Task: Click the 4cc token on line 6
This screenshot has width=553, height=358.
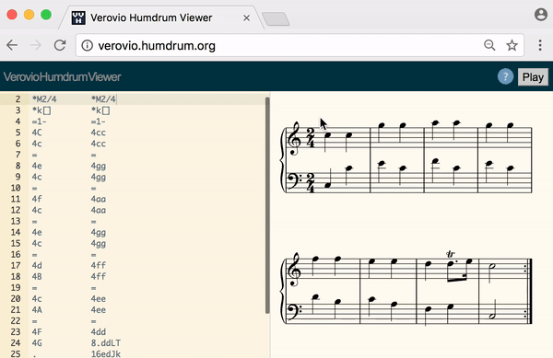Action: click(98, 144)
